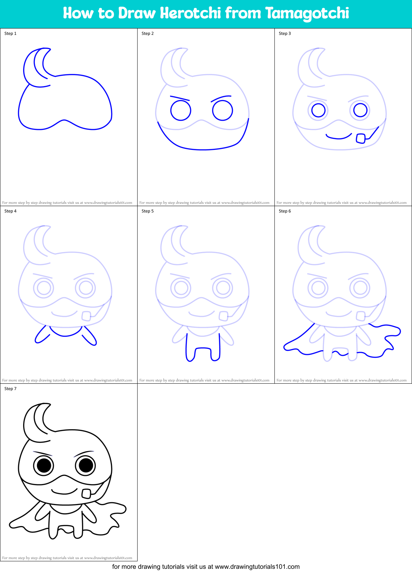This screenshot has height=572, width=412.
Task: Click the 'How to Draw Herotchi from Tamagotchi' title
Action: tap(206, 14)
